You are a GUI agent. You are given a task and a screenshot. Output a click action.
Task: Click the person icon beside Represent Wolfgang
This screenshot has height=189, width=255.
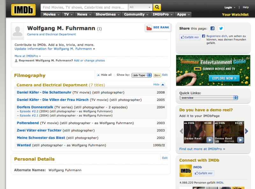pyautogui.click(x=16, y=60)
